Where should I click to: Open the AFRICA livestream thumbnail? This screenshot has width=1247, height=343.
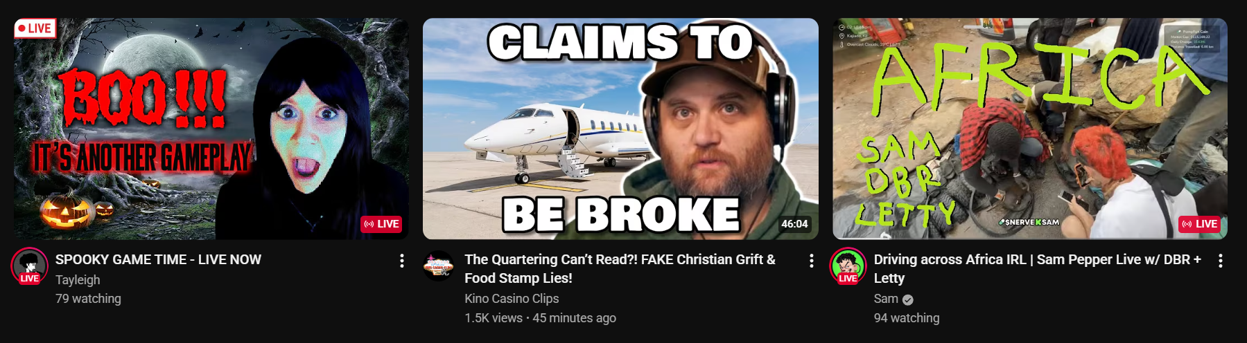1030,129
